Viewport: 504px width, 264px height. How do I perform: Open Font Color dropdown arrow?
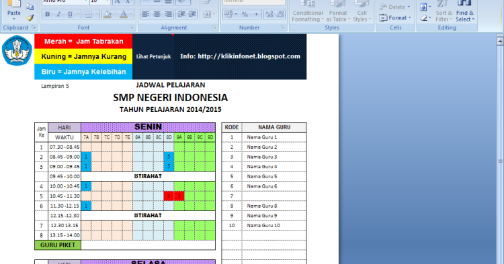(131, 15)
